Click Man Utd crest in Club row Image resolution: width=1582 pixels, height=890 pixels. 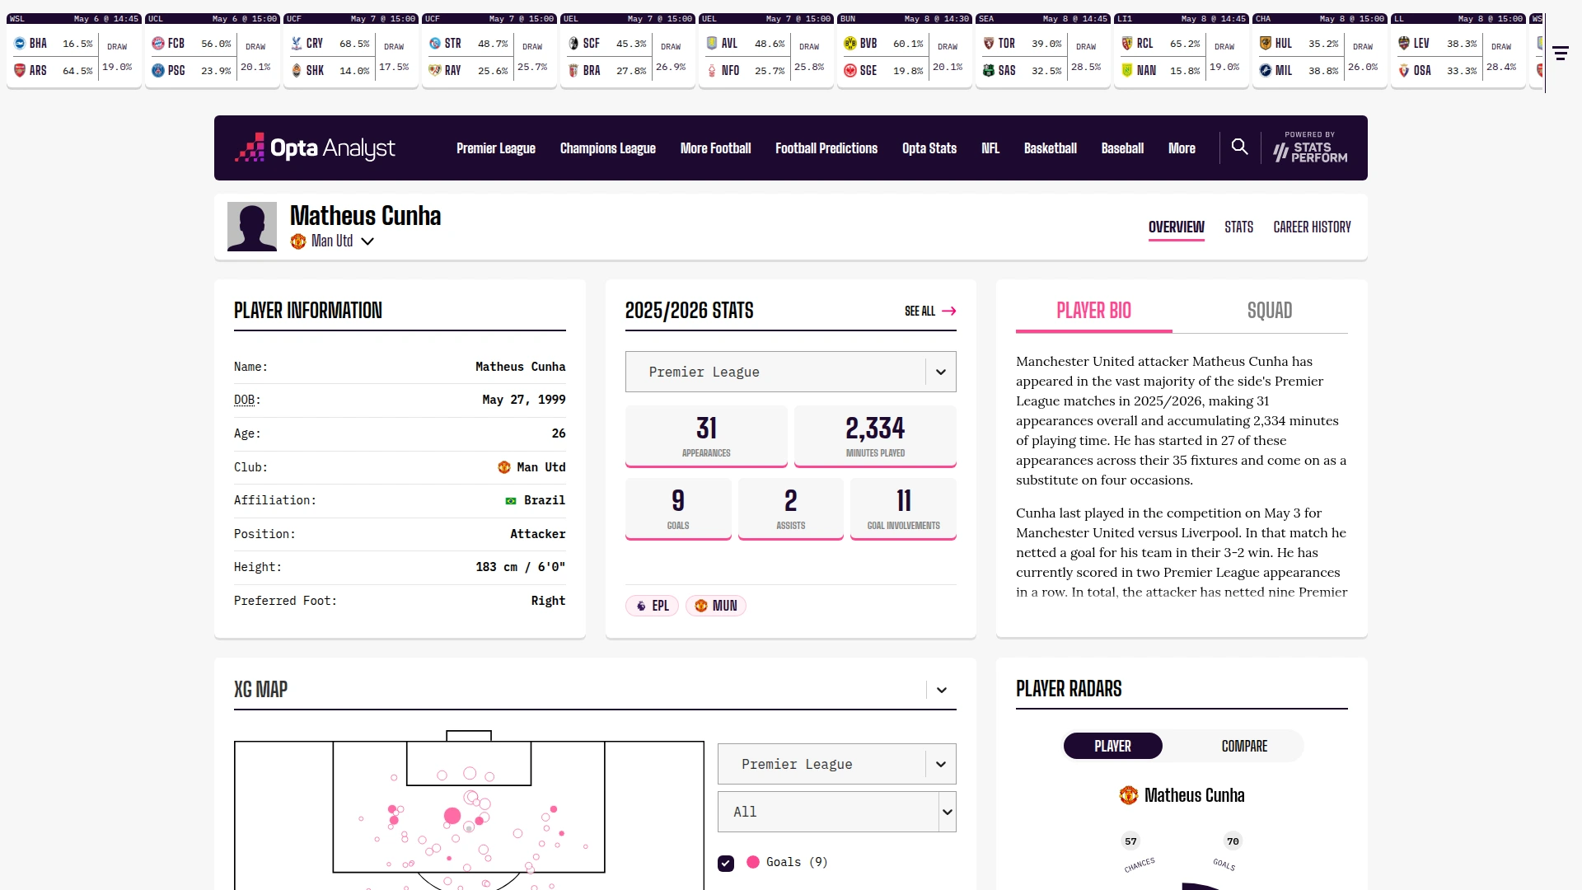pyautogui.click(x=504, y=467)
